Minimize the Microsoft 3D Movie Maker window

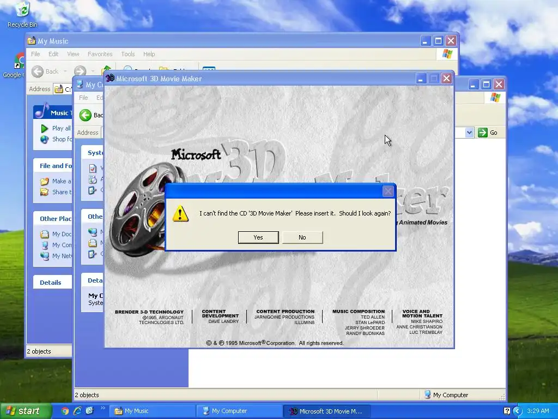pyautogui.click(x=421, y=79)
